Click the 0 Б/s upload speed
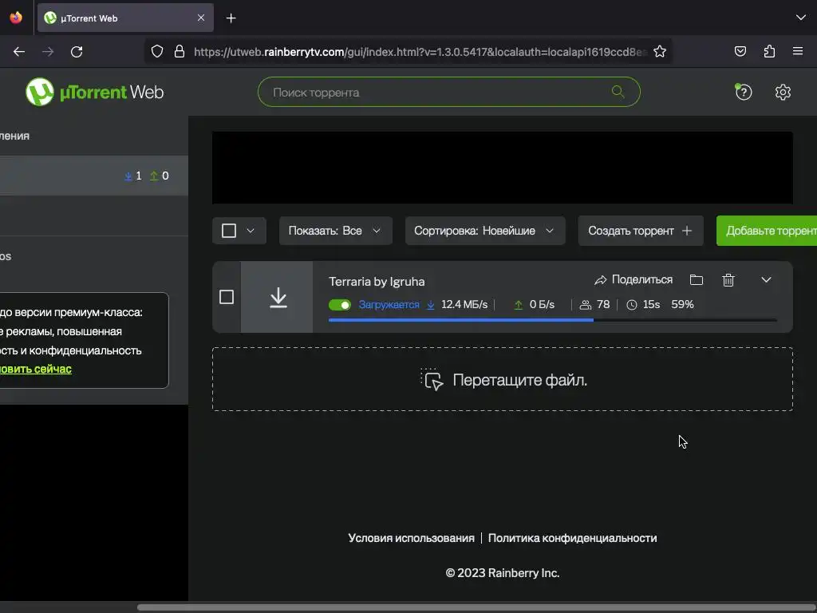The image size is (817, 613). click(542, 304)
